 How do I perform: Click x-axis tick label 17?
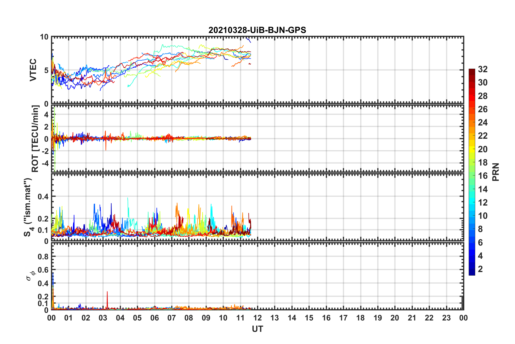point(343,318)
